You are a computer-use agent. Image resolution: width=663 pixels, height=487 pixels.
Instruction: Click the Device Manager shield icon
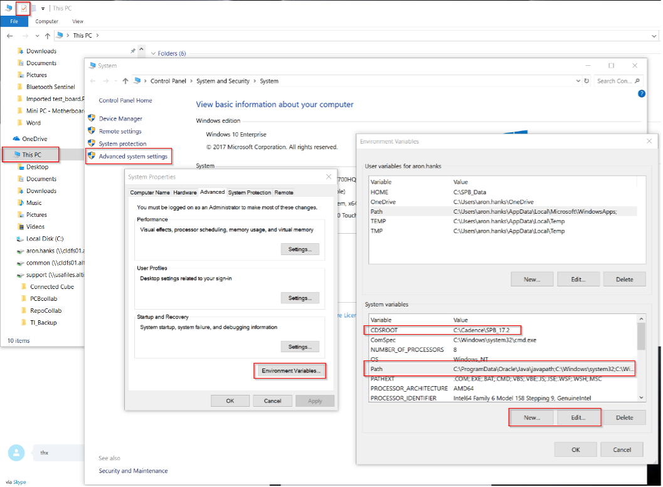click(92, 118)
